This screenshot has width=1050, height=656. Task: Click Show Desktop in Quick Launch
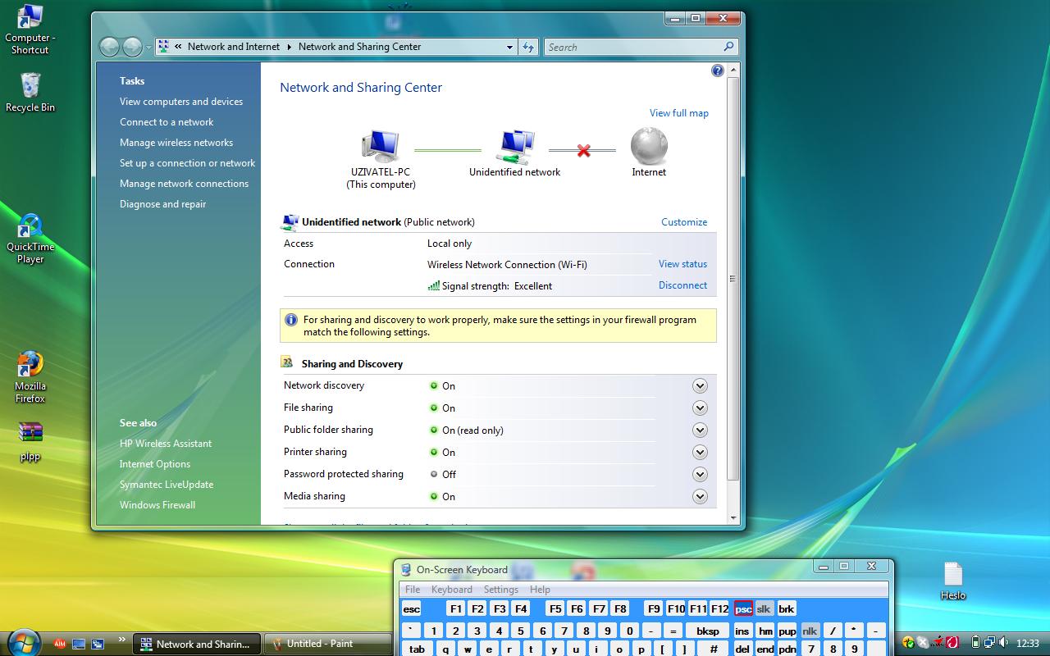pos(79,644)
